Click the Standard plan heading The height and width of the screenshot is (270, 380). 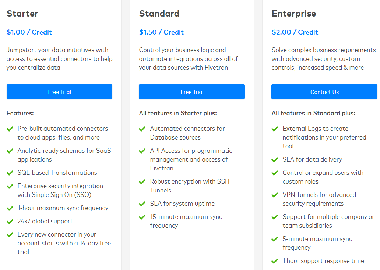(x=159, y=14)
